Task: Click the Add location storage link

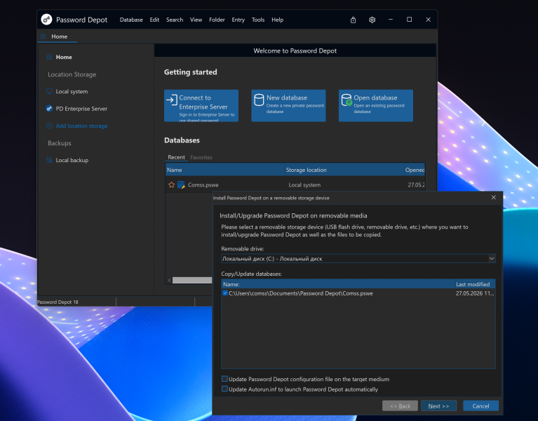Action: point(81,126)
